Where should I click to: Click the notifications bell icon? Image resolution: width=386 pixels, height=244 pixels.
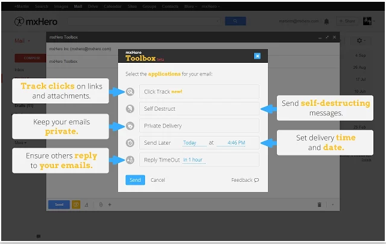coord(327,22)
